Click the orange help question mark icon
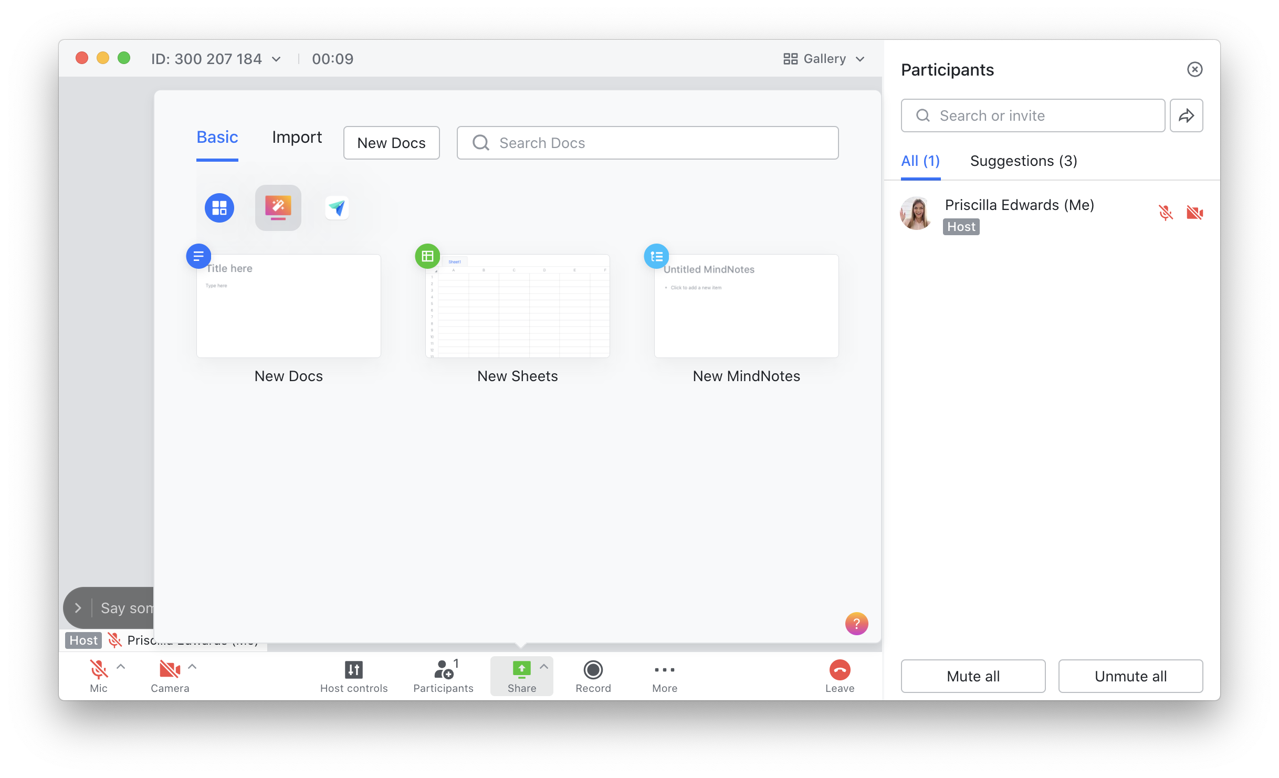Image resolution: width=1279 pixels, height=778 pixels. (x=856, y=624)
